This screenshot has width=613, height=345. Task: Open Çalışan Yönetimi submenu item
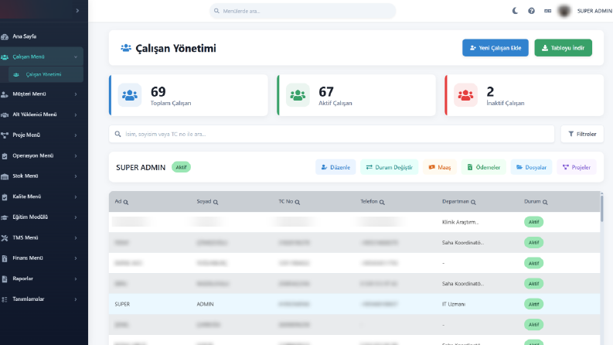click(x=46, y=74)
